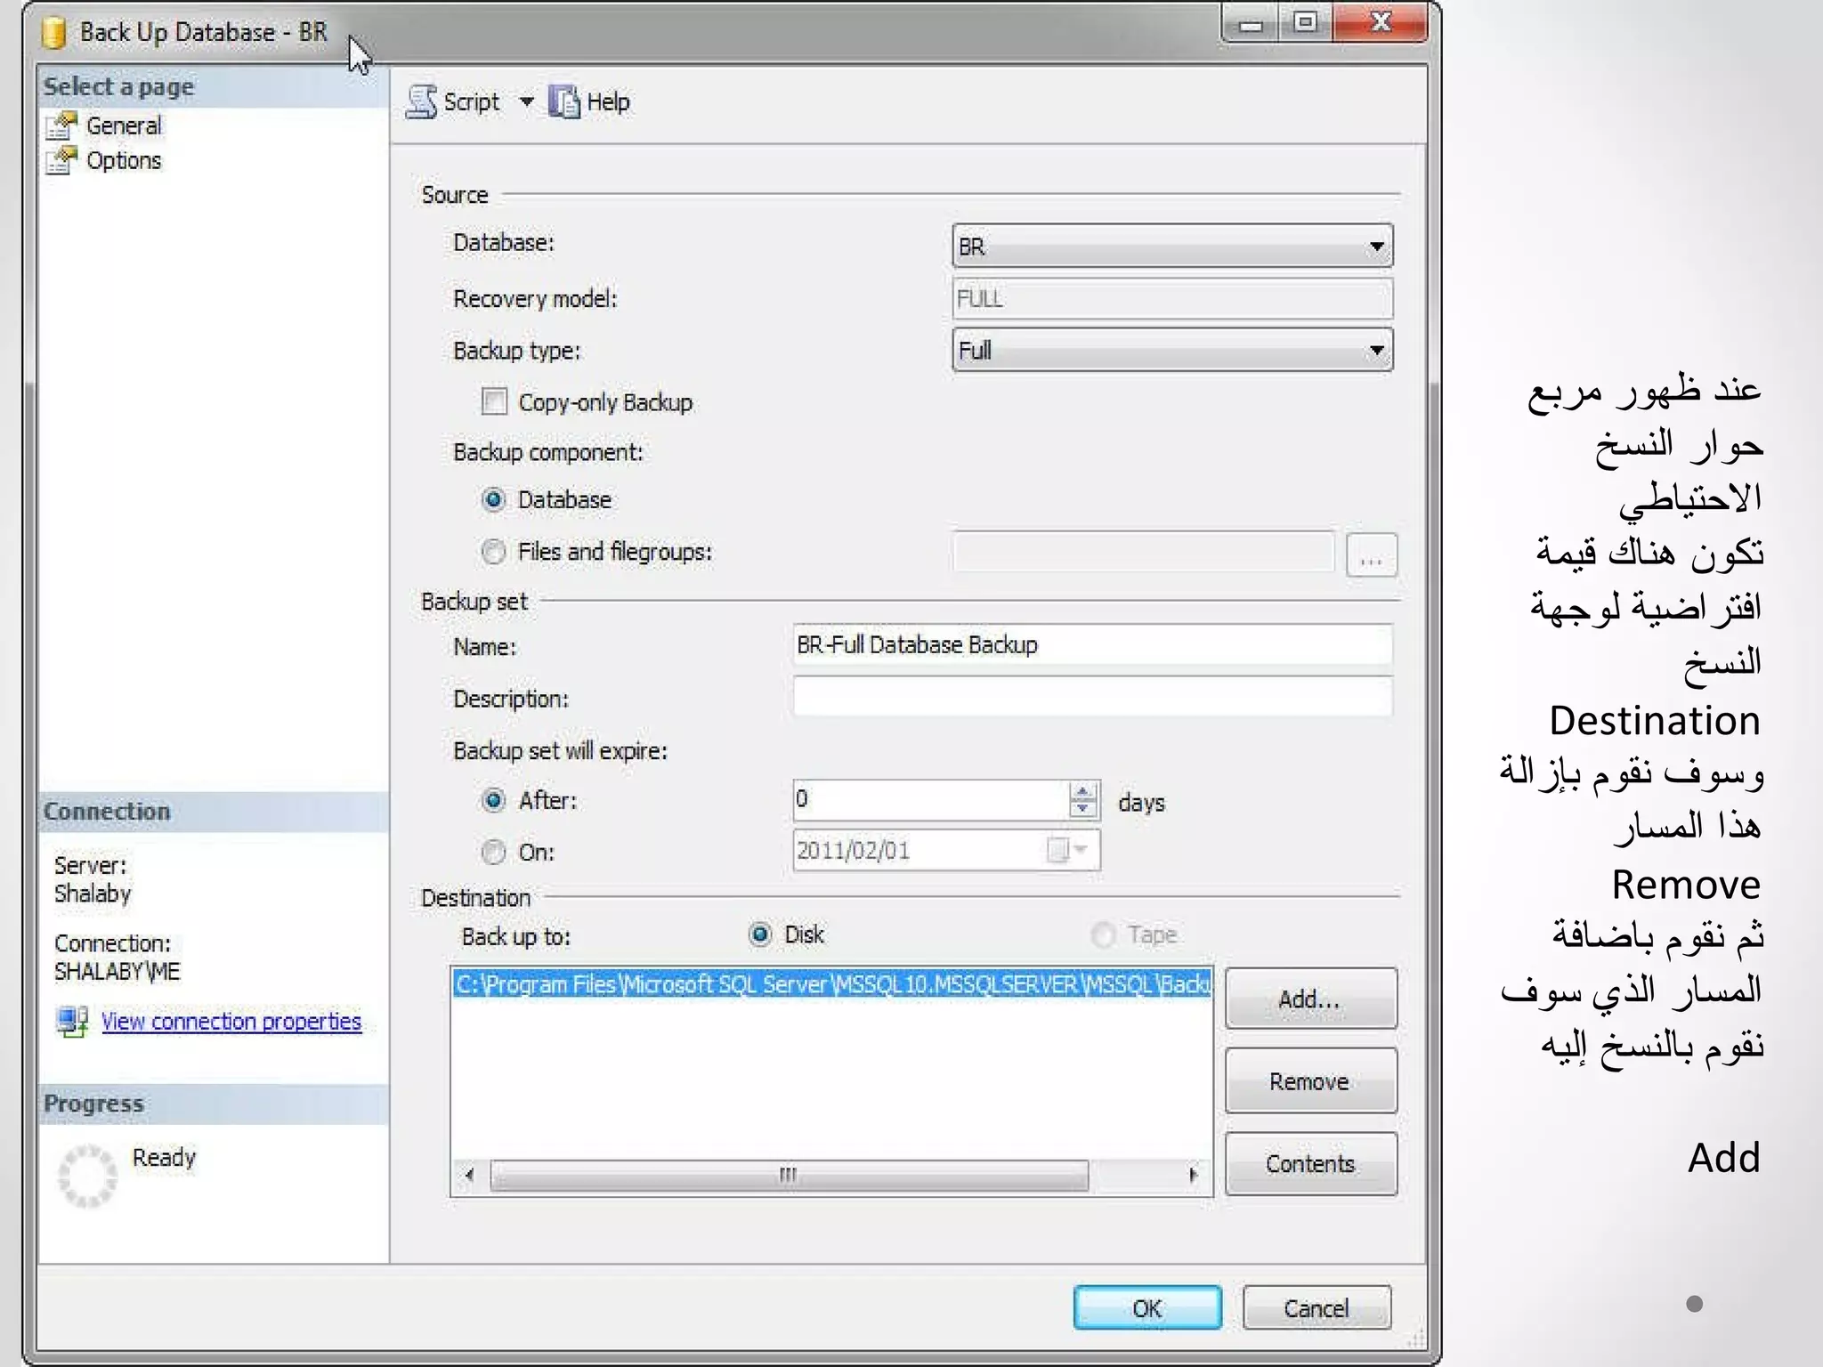1823x1367 pixels.
Task: Click the backup set Description field
Action: pos(1091,697)
